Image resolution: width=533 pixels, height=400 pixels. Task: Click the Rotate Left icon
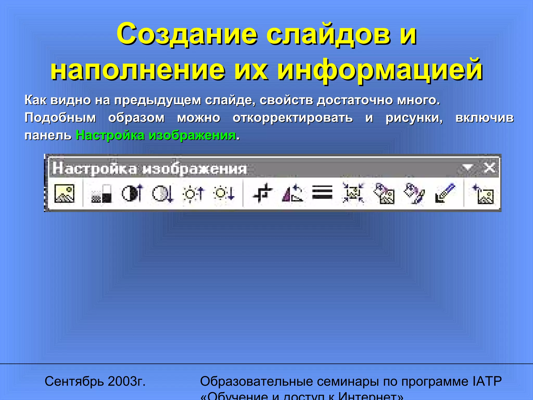tap(292, 193)
